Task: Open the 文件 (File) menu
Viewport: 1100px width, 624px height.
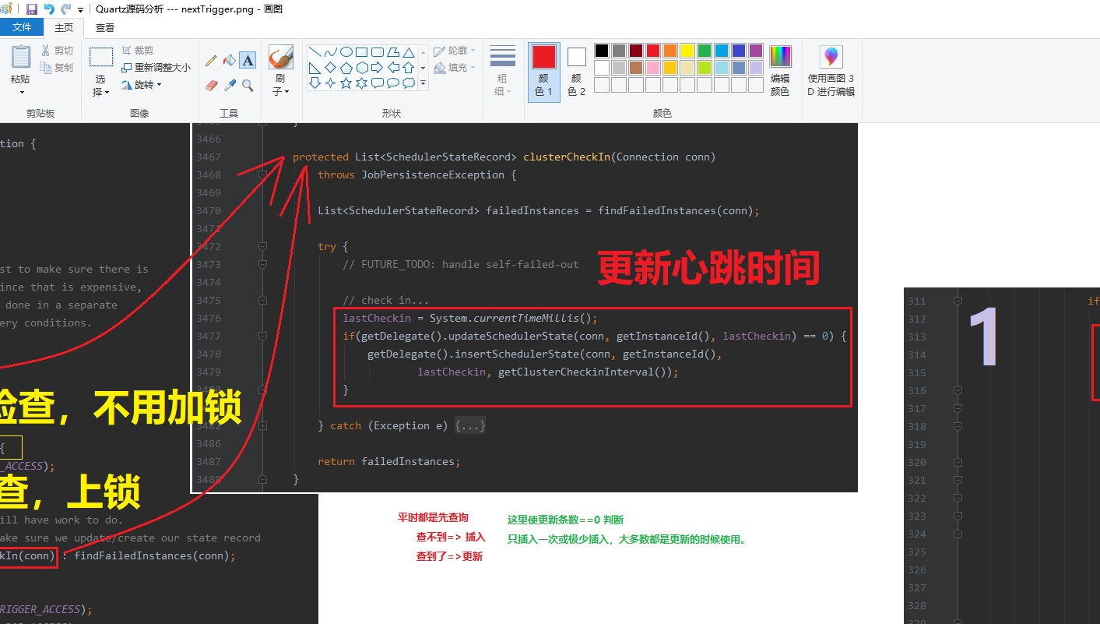Action: click(22, 27)
